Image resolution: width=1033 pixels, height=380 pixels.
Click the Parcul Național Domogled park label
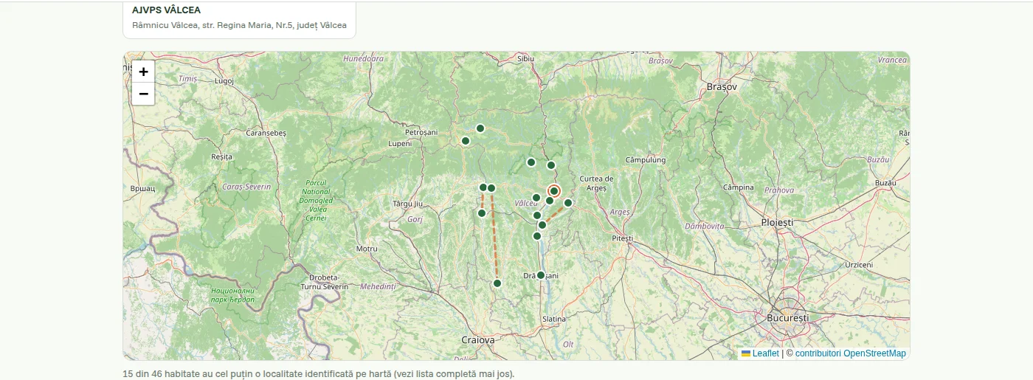coord(316,199)
